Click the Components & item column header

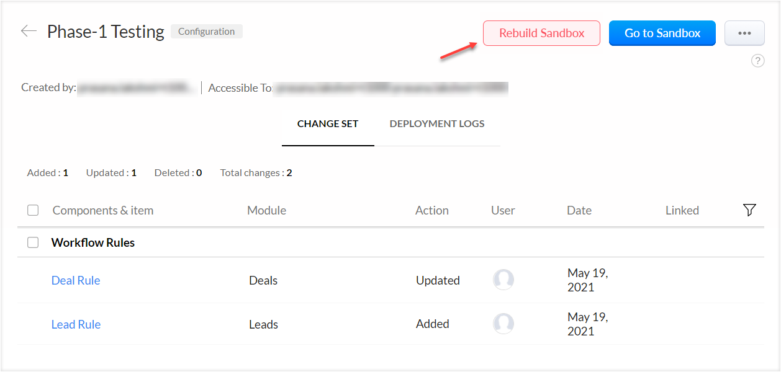pos(103,211)
